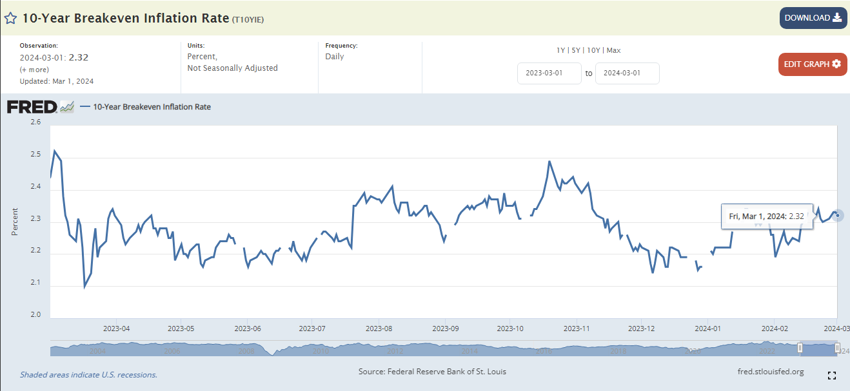Click the Download button
The width and height of the screenshot is (850, 391).
coord(813,18)
